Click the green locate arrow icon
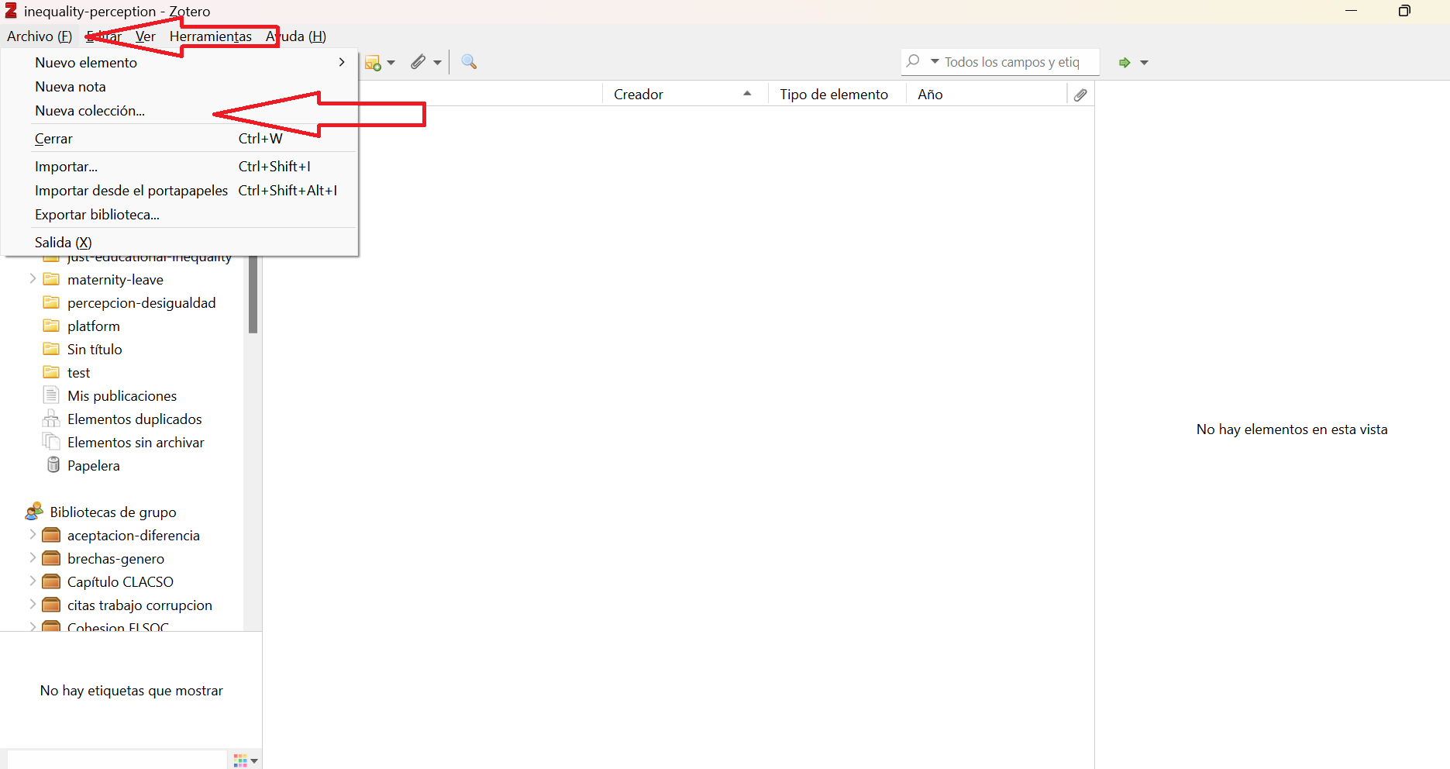This screenshot has width=1450, height=769. 1125,63
